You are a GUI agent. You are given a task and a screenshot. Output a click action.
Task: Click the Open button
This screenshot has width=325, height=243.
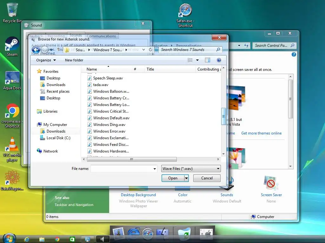point(173,178)
